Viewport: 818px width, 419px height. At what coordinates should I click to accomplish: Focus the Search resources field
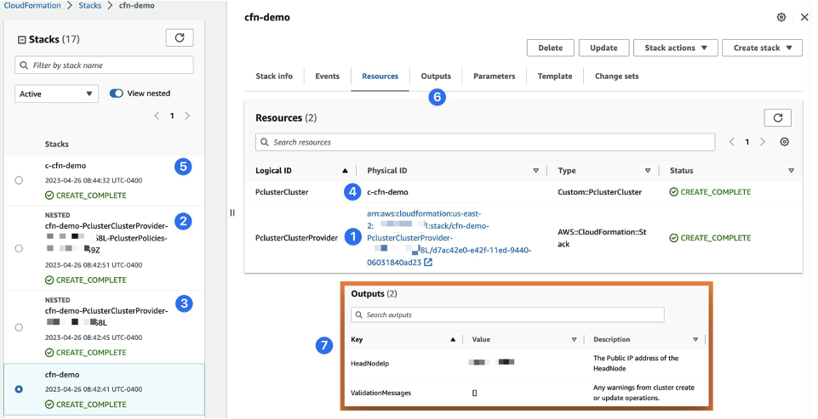[x=485, y=142]
